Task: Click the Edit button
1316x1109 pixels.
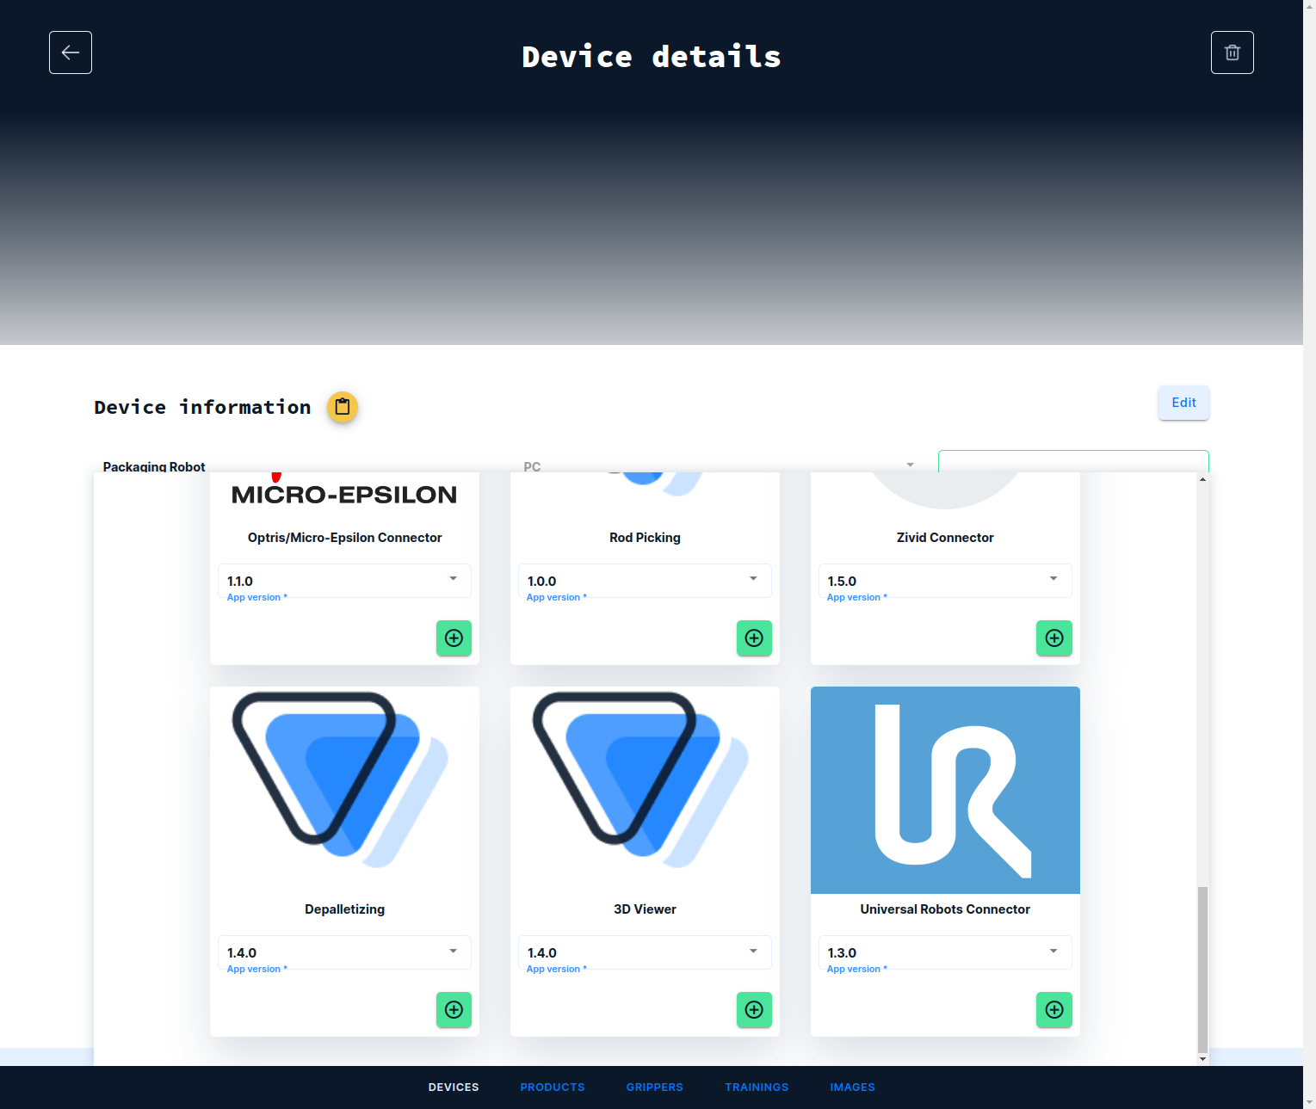Action: [x=1183, y=403]
